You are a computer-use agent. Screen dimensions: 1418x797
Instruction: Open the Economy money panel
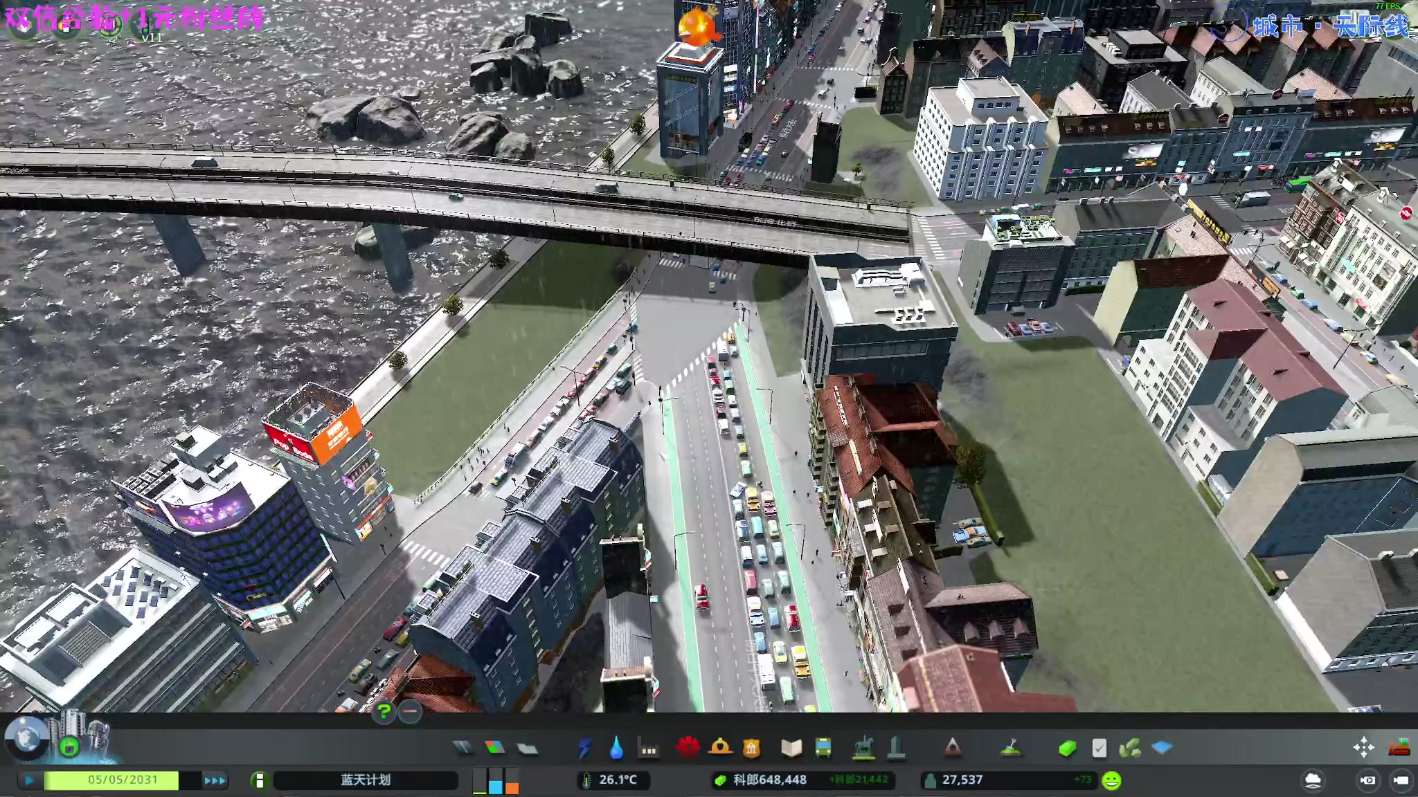(770, 780)
